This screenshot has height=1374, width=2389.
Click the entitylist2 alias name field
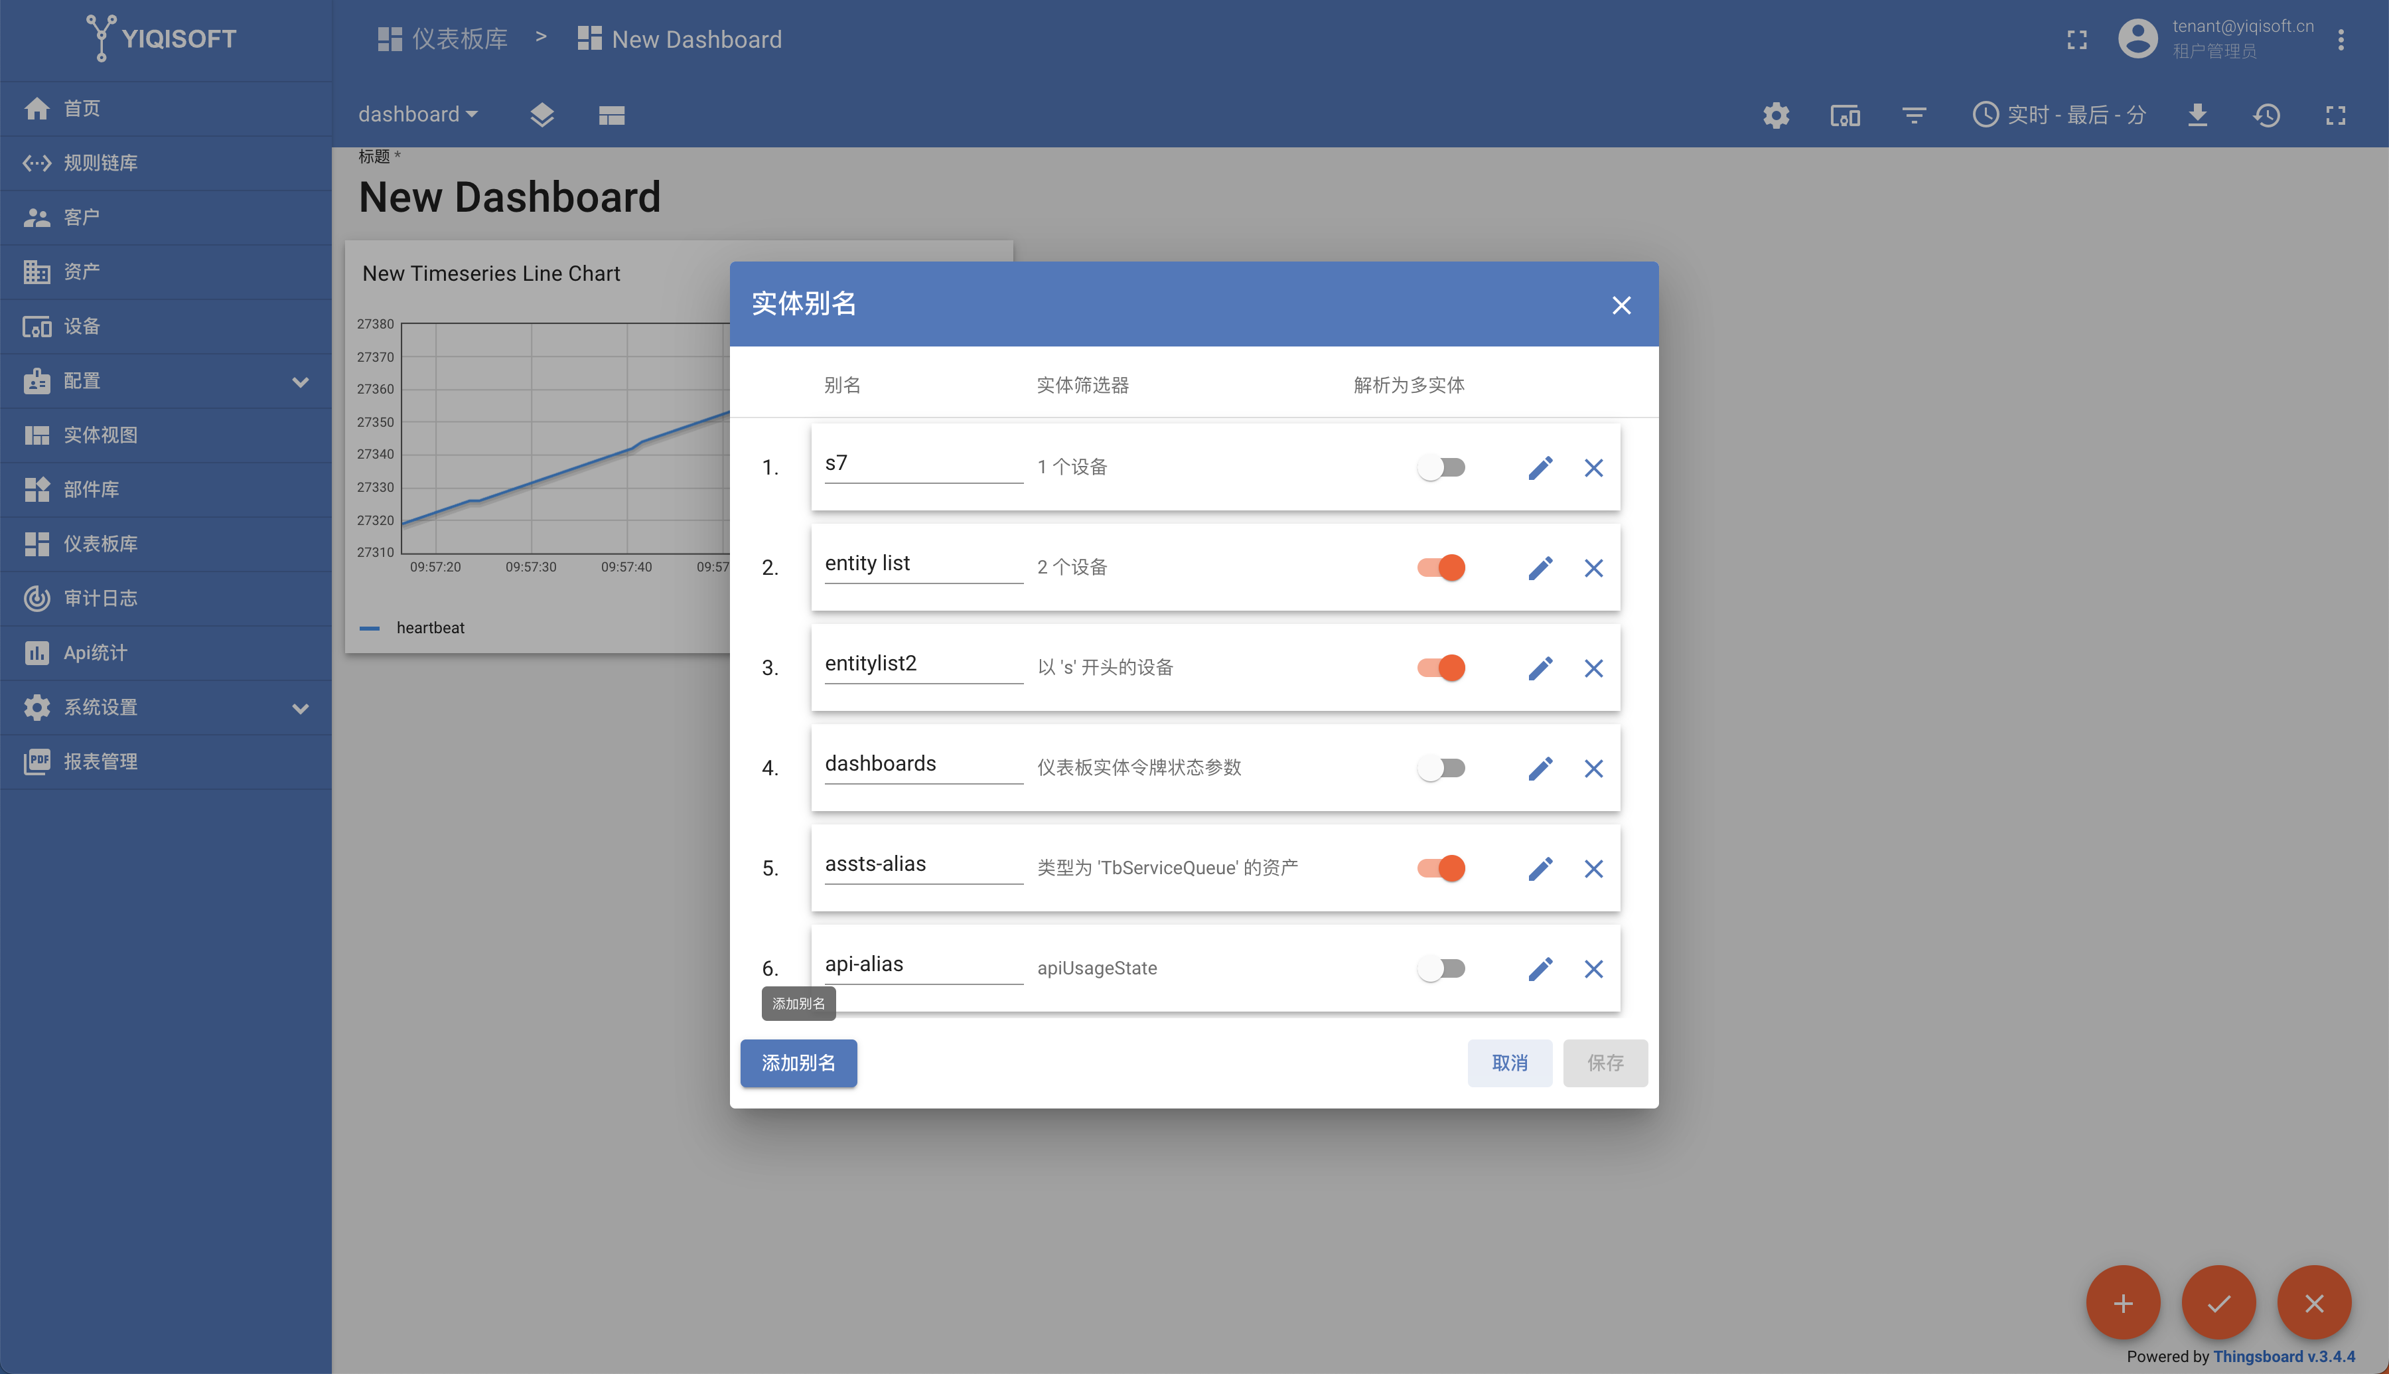coord(922,663)
